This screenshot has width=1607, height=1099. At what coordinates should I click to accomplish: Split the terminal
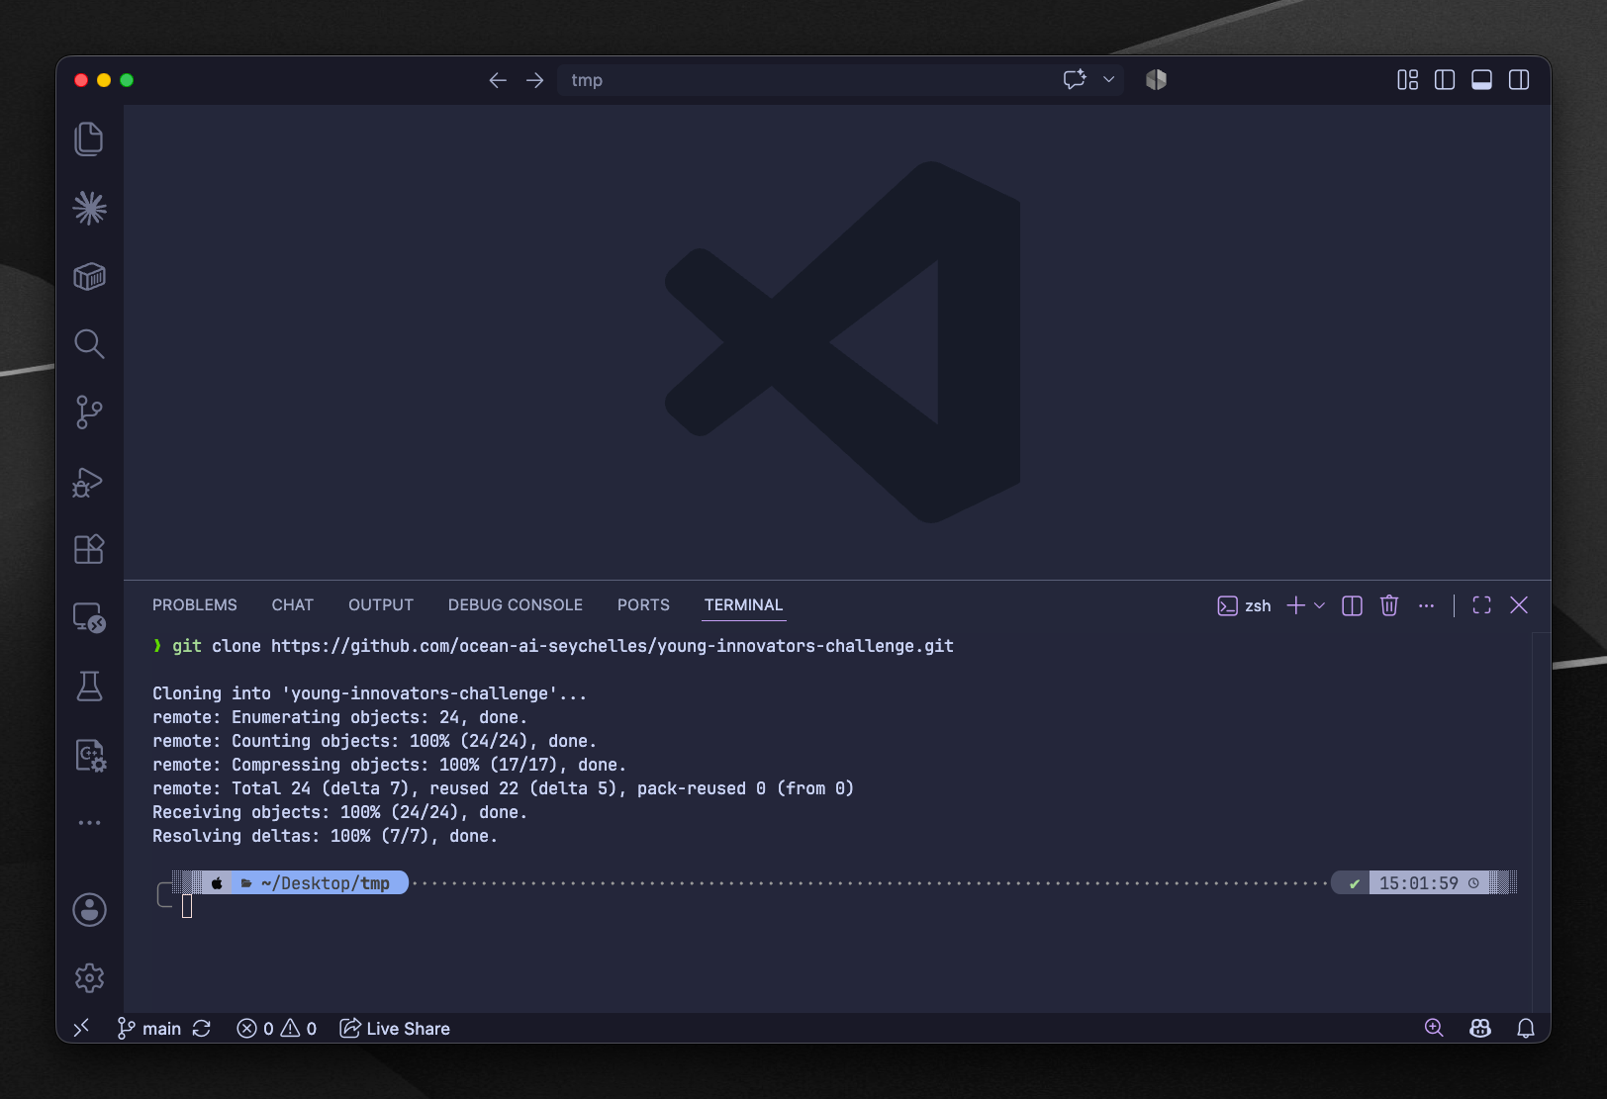pyautogui.click(x=1352, y=605)
